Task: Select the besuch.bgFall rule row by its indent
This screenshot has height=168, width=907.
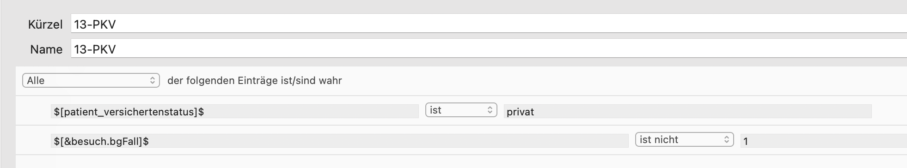Action: click(x=33, y=140)
